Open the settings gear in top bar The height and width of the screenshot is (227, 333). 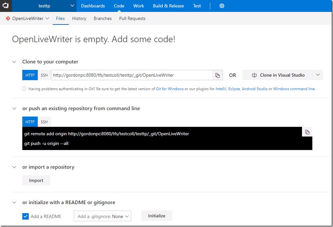coord(222,6)
